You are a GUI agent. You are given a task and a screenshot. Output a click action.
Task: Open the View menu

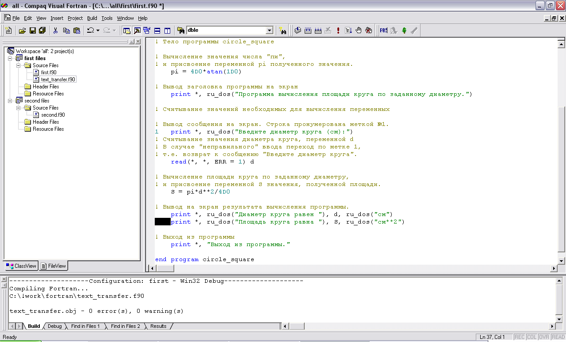(41, 18)
